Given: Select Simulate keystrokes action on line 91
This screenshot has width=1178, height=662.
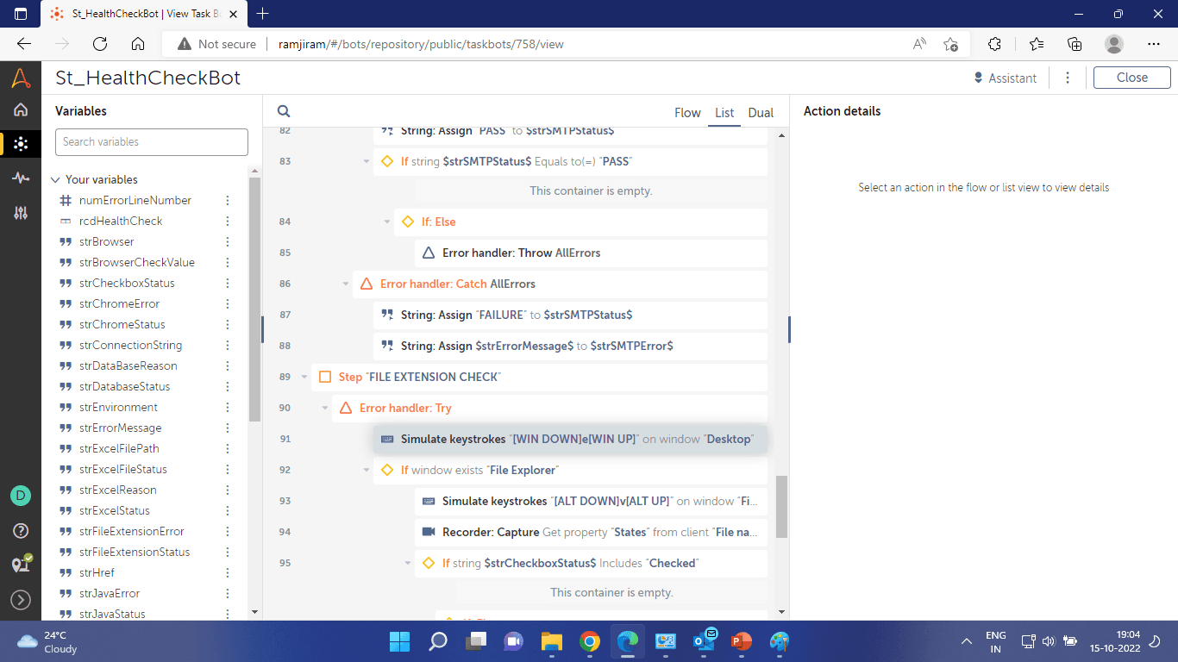Looking at the screenshot, I should click(570, 439).
